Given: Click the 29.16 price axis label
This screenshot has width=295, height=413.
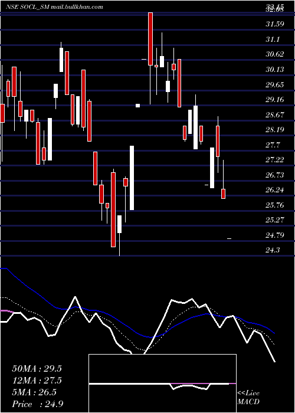Looking at the screenshot, I should (x=275, y=100).
